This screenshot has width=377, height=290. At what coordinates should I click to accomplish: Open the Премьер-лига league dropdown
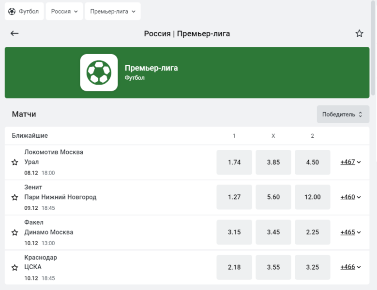pos(112,11)
